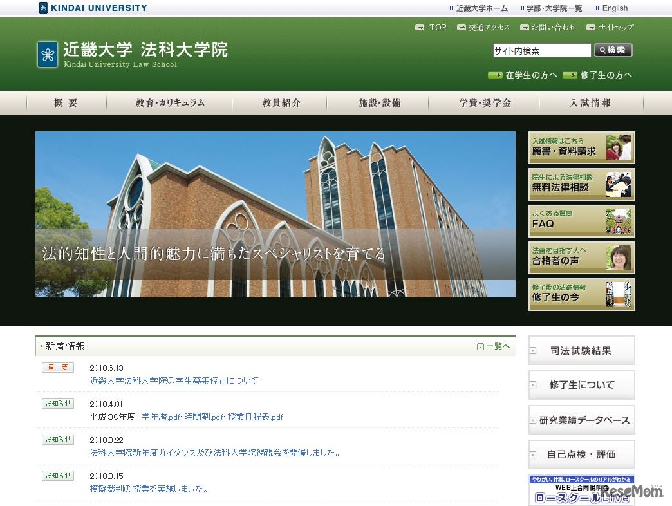The width and height of the screenshot is (672, 506).
Task: Open the 願書・資料請求 admissions banner
Action: [581, 147]
